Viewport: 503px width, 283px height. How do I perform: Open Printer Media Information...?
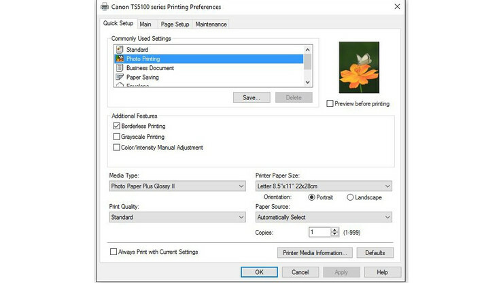[x=315, y=253]
